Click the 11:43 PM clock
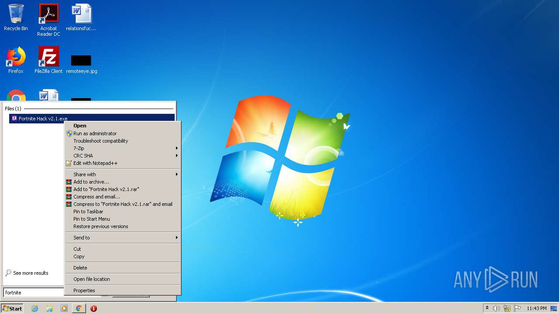The width and height of the screenshot is (559, 314). [x=537, y=308]
